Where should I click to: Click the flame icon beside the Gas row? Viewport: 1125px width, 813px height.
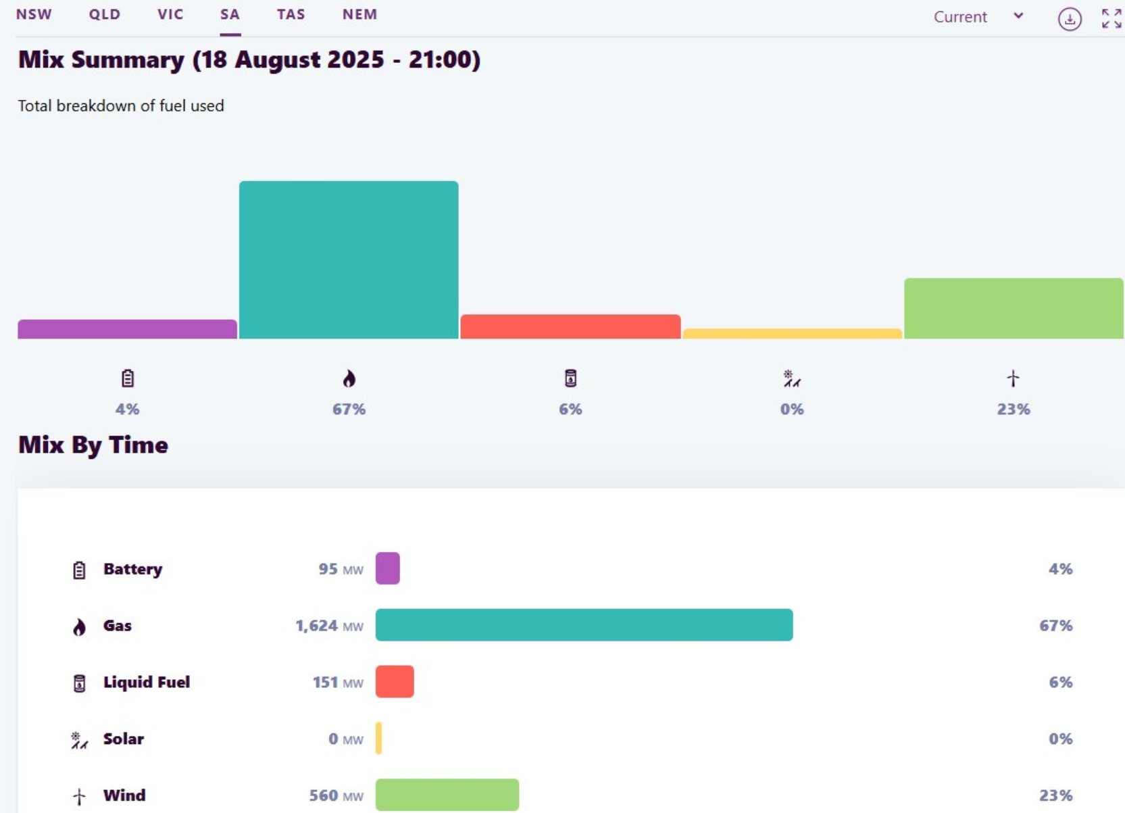[79, 627]
